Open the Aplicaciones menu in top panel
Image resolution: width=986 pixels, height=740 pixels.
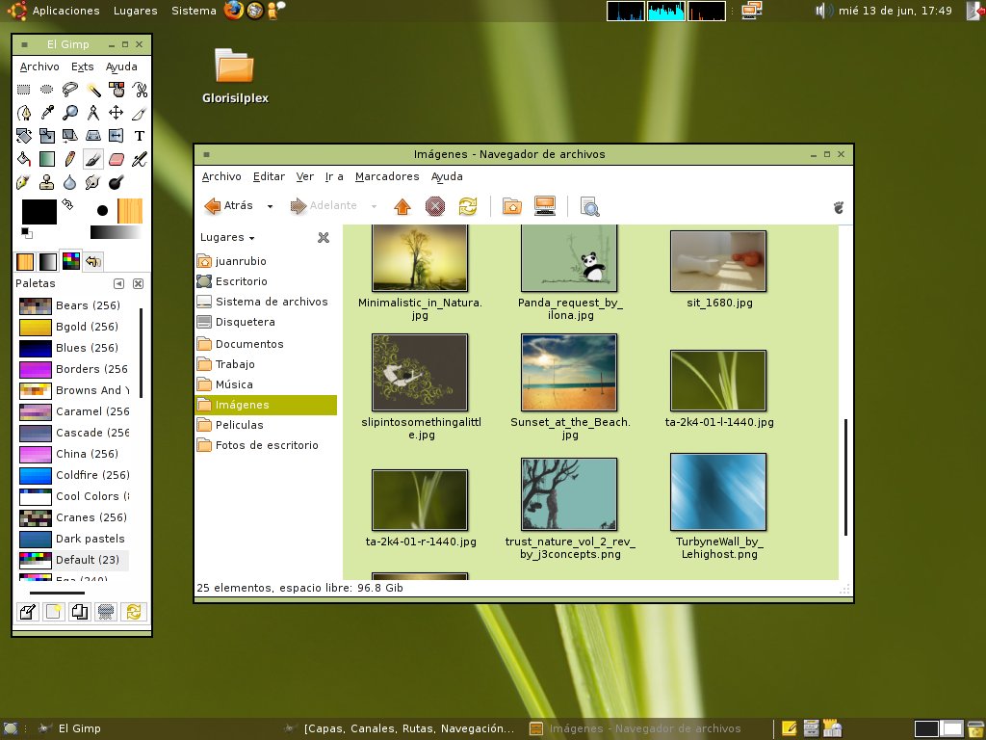(x=65, y=11)
